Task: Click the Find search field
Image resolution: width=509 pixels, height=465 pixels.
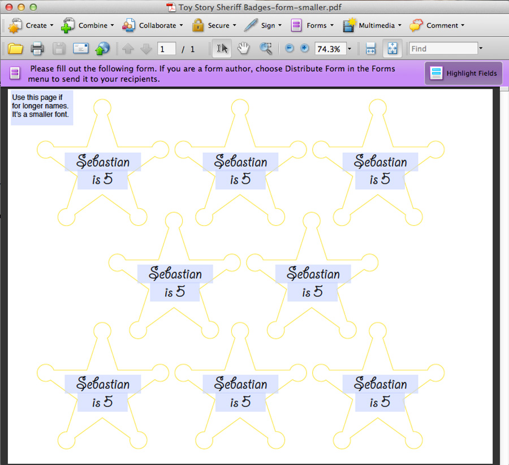Action: [x=443, y=49]
